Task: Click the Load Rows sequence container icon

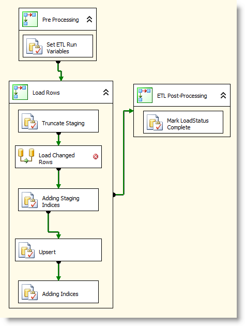Action: click(20, 92)
